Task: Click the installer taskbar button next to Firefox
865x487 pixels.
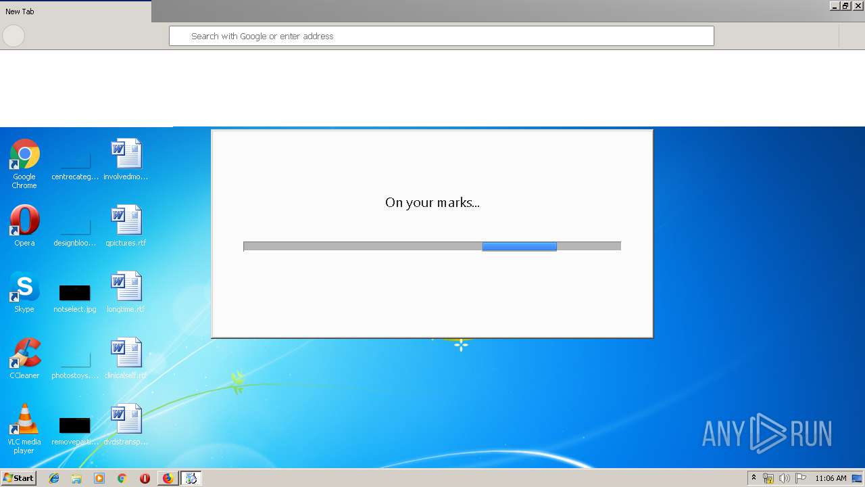Action: pos(191,478)
